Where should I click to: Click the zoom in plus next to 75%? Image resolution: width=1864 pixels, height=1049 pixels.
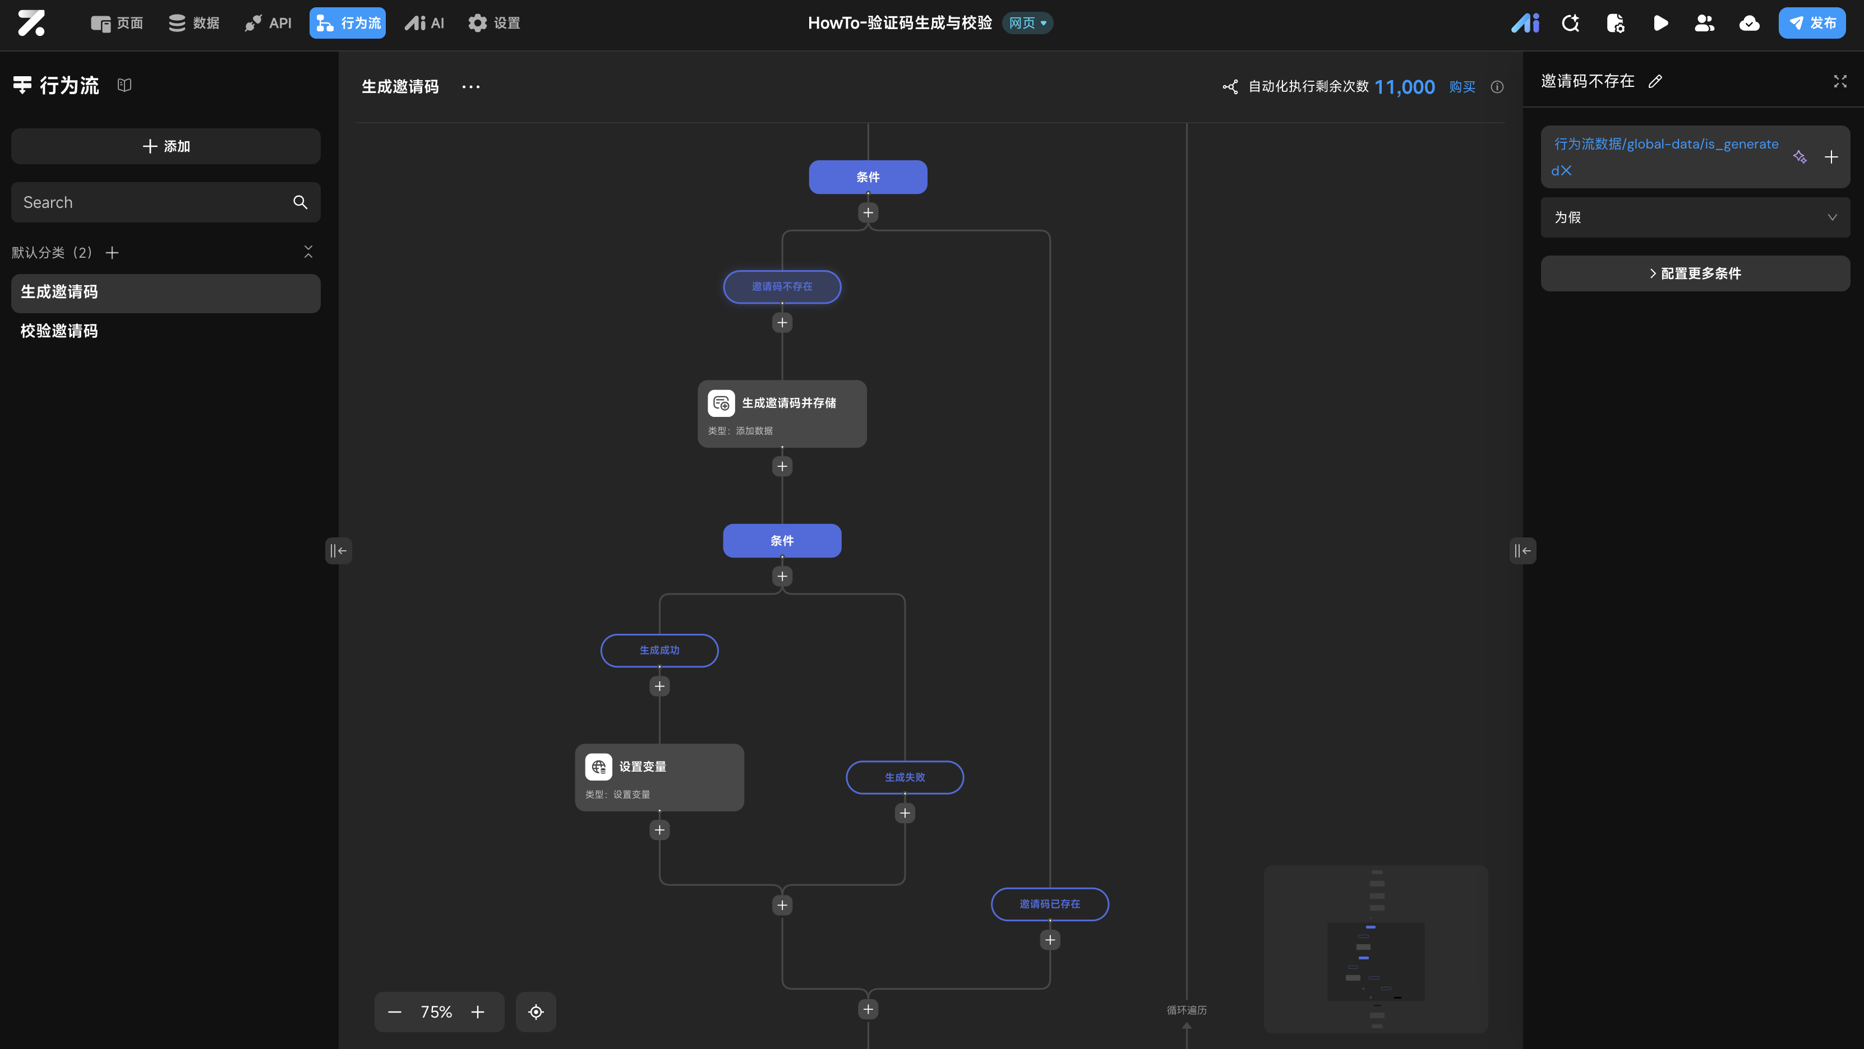click(478, 1011)
